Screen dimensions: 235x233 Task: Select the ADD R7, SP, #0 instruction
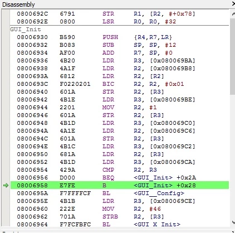pyautogui.click(x=120, y=53)
